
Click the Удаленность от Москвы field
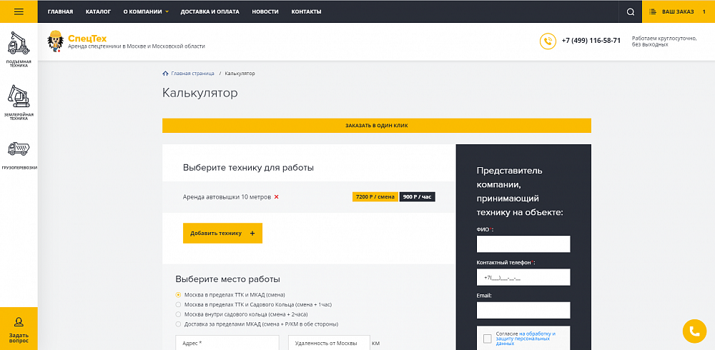point(329,343)
